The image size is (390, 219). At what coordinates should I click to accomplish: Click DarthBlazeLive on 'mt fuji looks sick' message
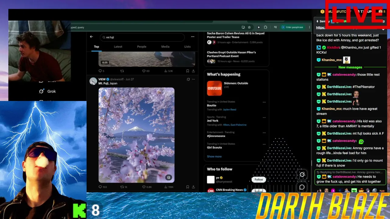pos(339,133)
